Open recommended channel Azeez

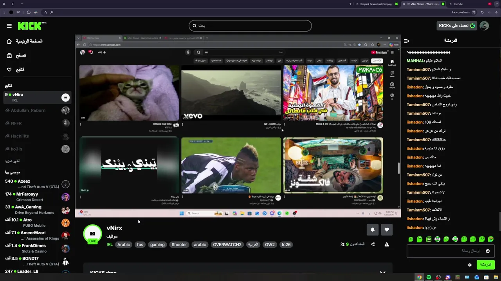pyautogui.click(x=37, y=184)
